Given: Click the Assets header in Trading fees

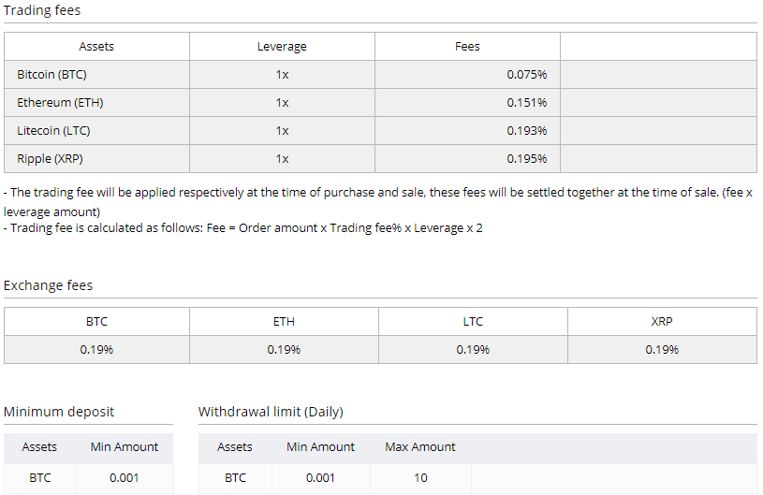Looking at the screenshot, I should tap(96, 46).
